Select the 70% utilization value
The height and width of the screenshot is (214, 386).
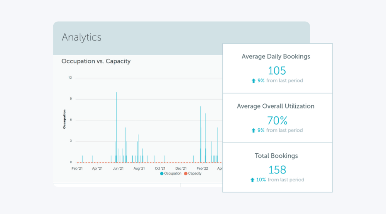[x=277, y=120]
